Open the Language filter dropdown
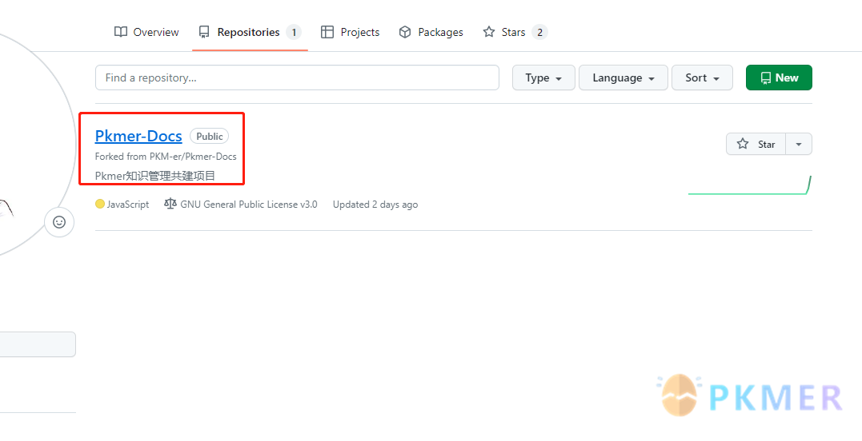862x441 pixels. point(623,77)
